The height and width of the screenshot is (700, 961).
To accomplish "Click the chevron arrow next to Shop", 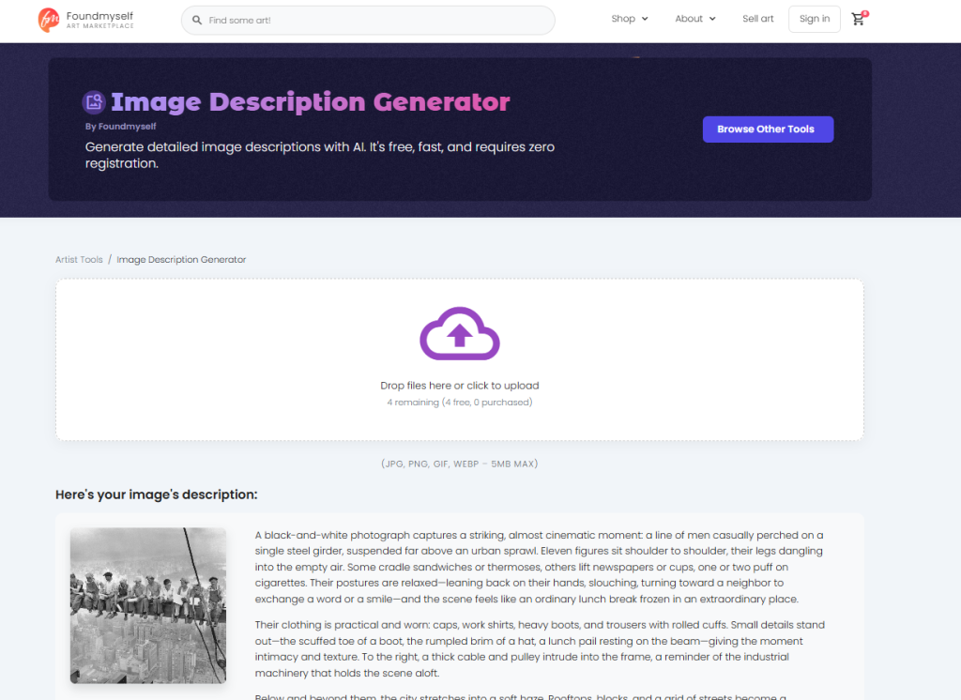I will pyautogui.click(x=645, y=19).
